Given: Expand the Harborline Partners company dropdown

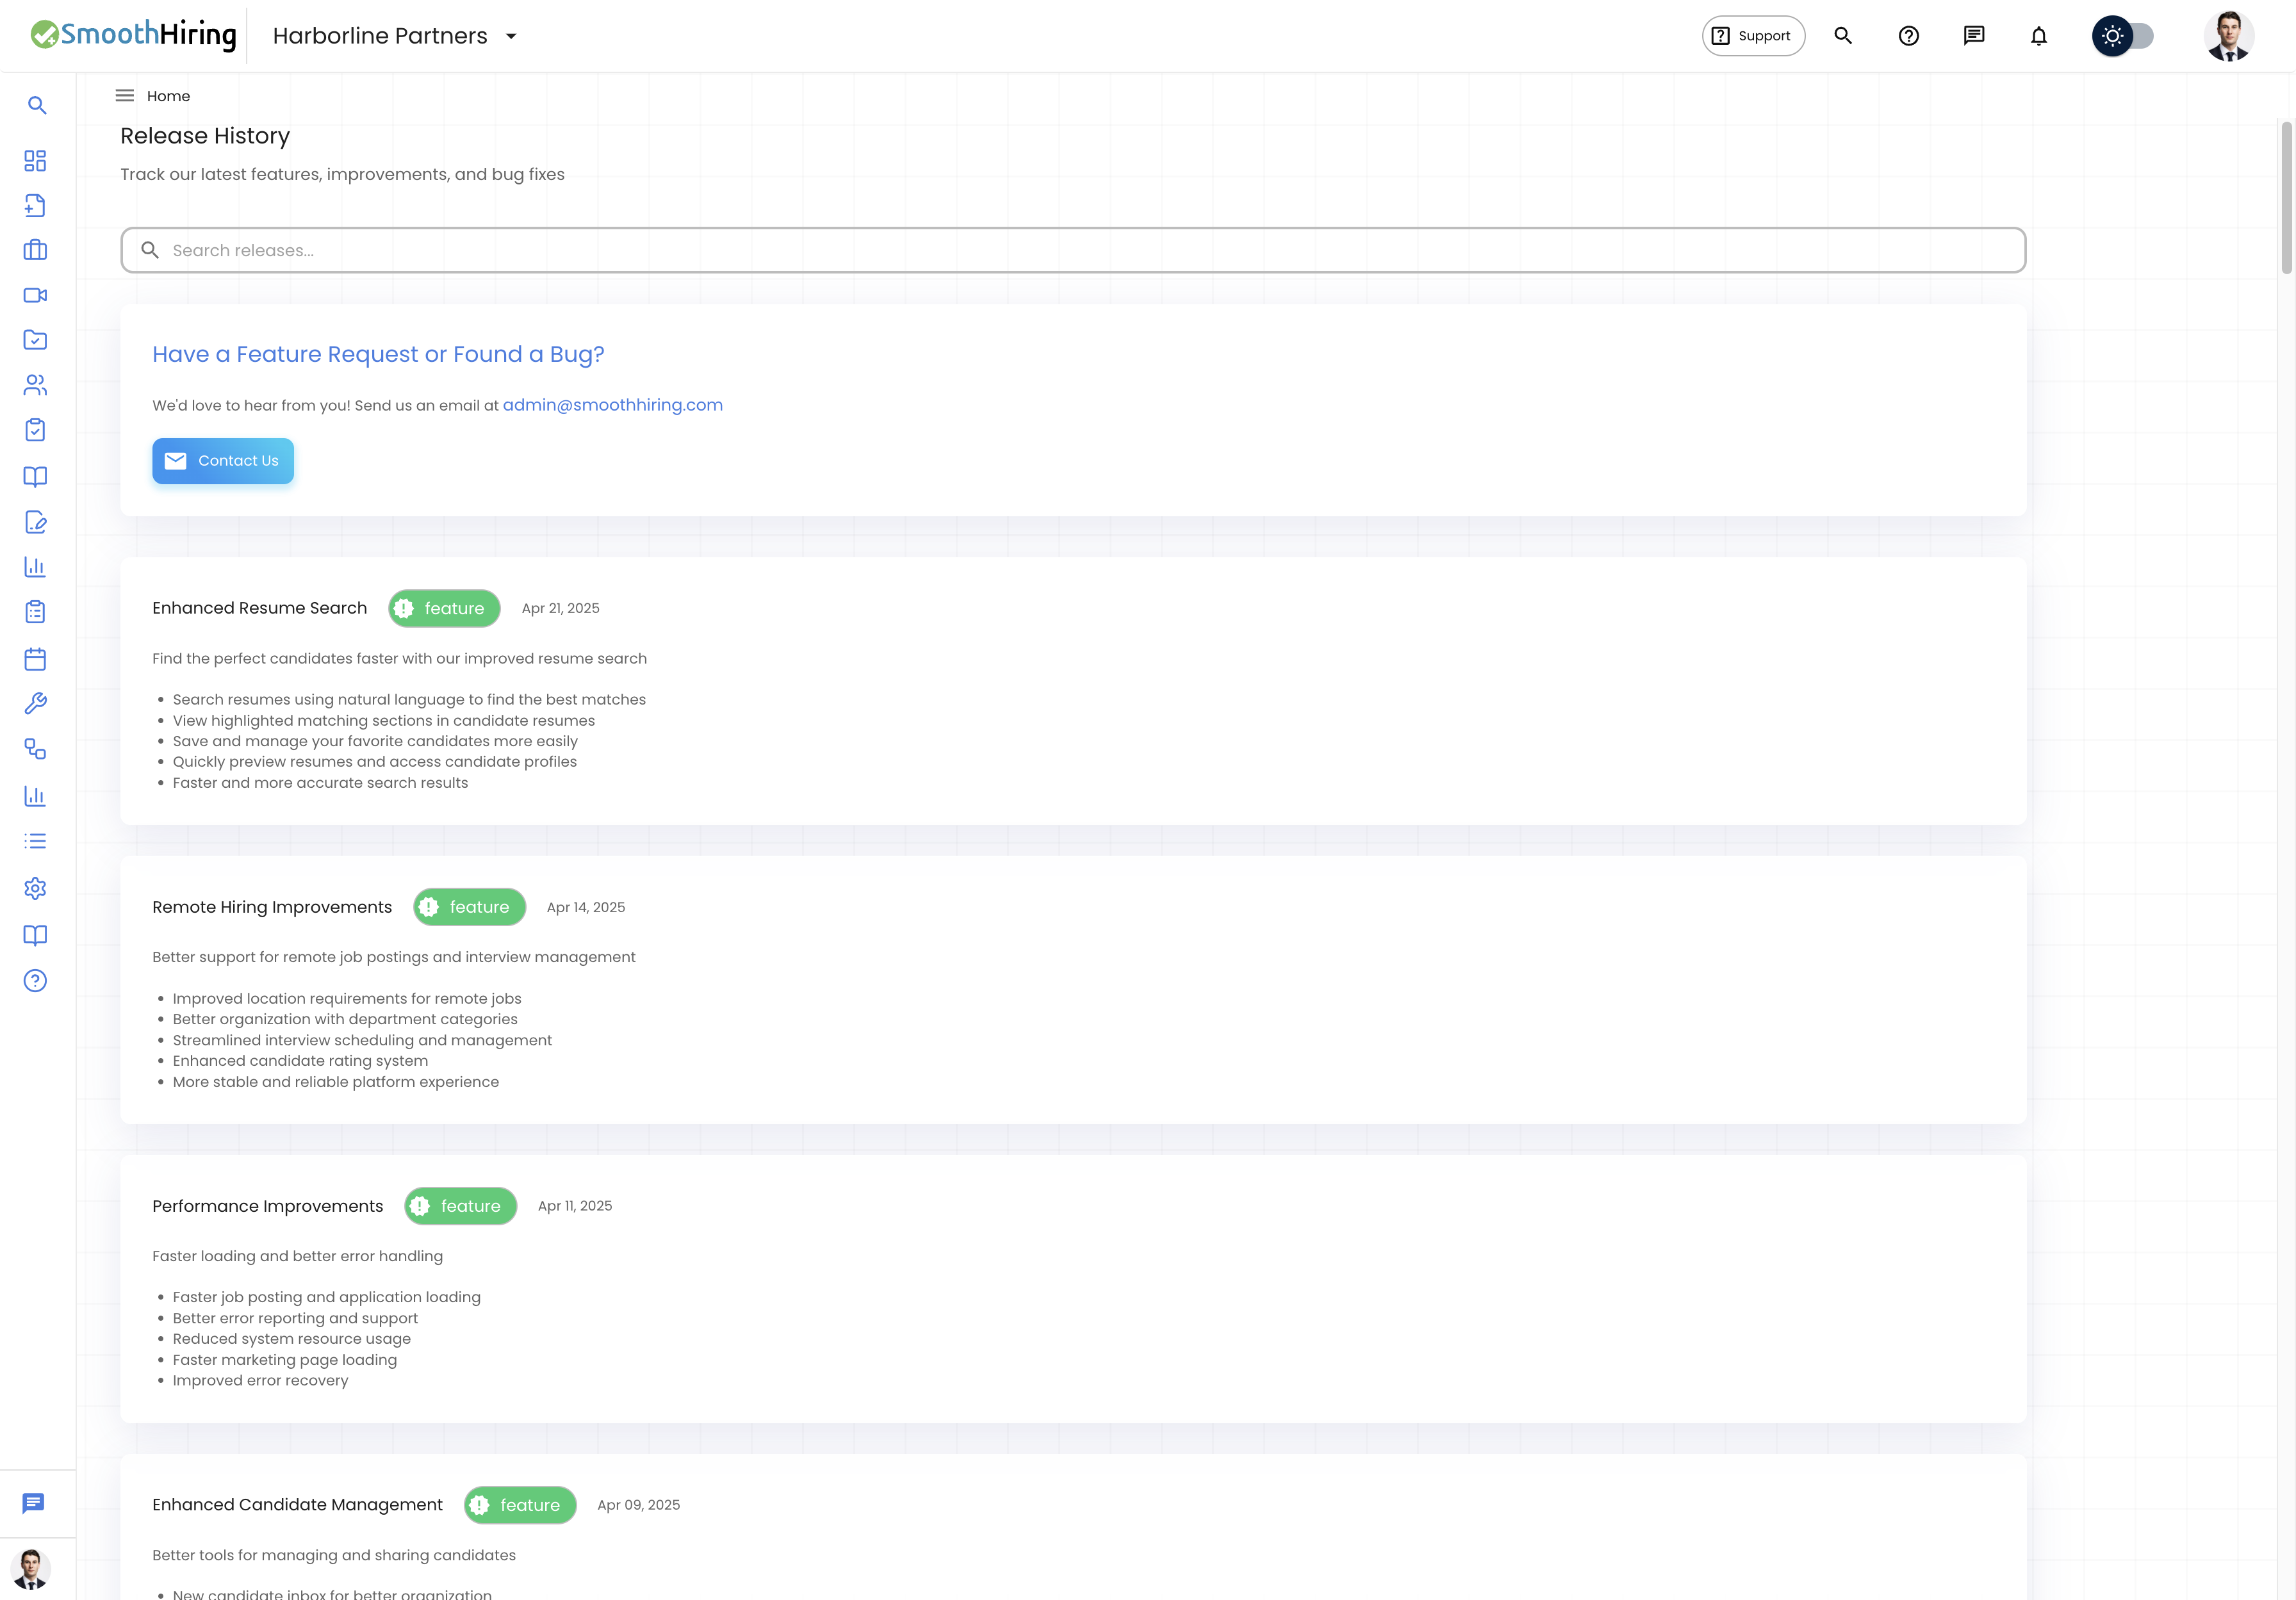Looking at the screenshot, I should click(395, 36).
